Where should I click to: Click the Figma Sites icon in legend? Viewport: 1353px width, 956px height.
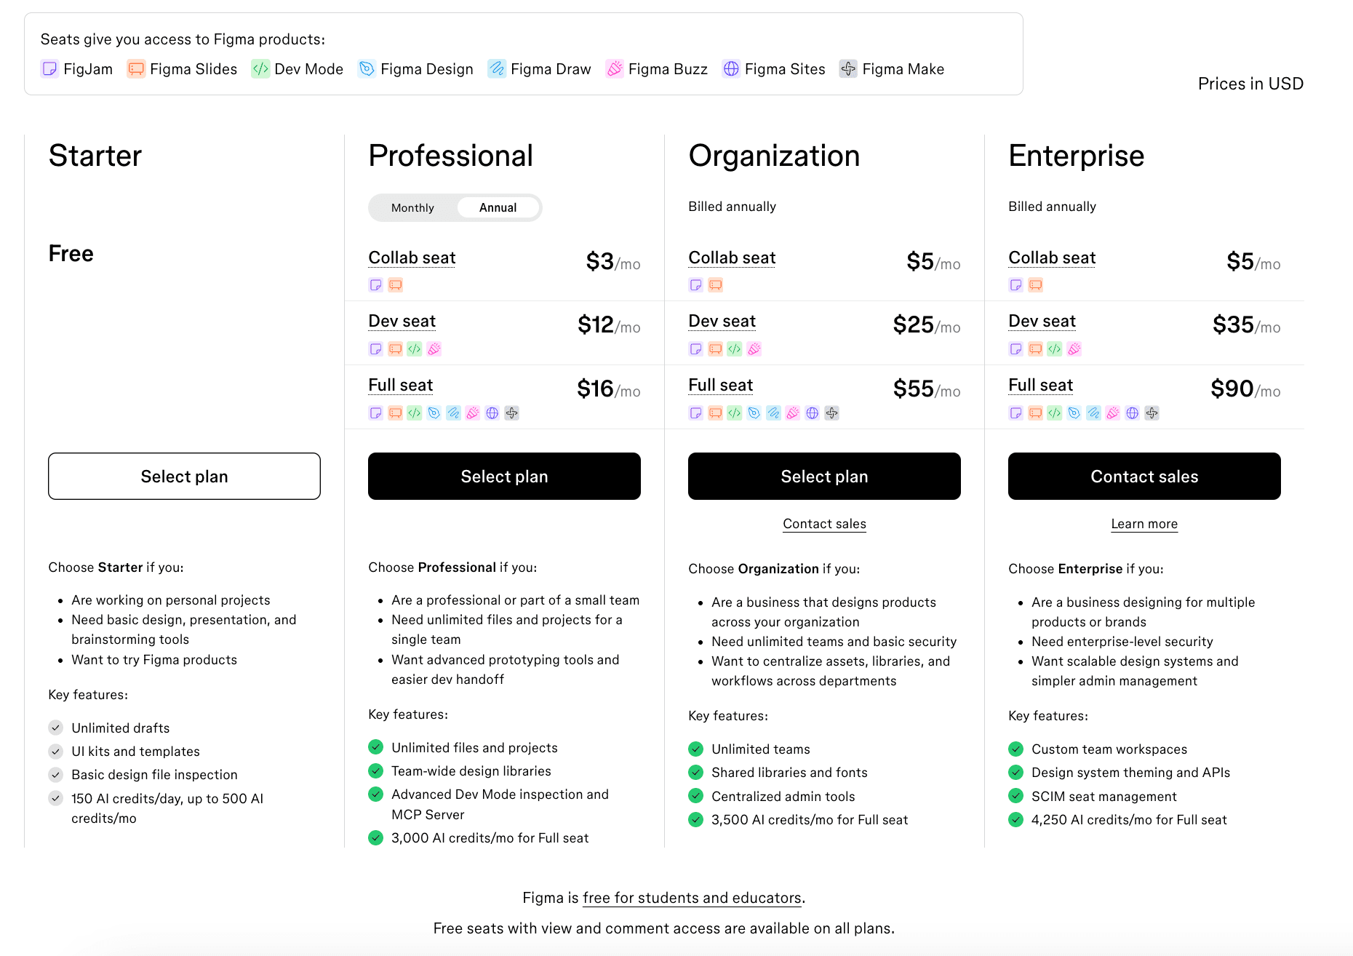tap(731, 69)
